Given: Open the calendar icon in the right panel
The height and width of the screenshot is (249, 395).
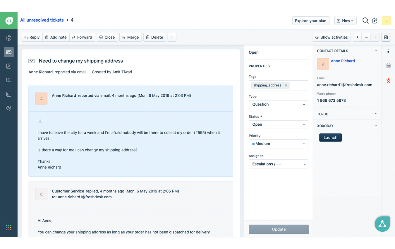Looking at the screenshot, I should coord(388,66).
